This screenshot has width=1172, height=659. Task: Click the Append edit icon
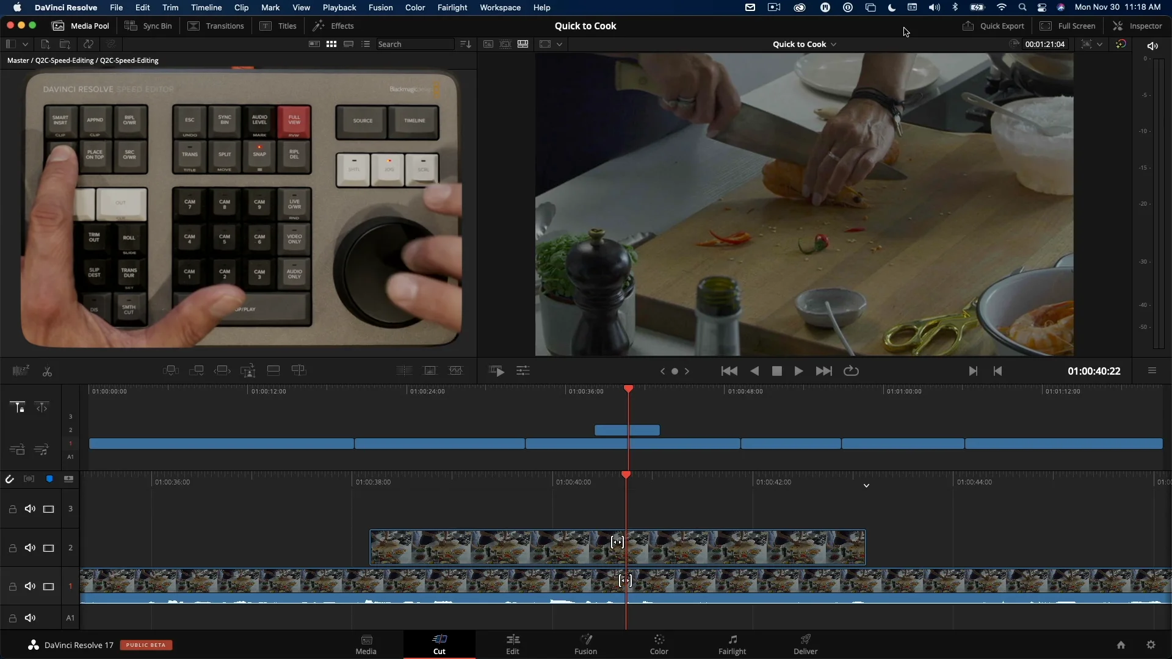(x=197, y=370)
